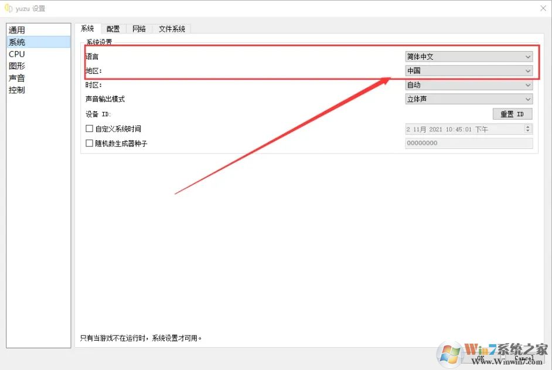Switch to the 系统 tab
The image size is (552, 370).
tap(87, 29)
